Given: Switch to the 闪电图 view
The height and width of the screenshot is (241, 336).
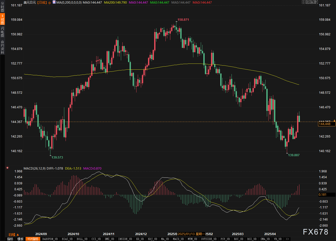Looking at the screenshot, I should (2, 32).
